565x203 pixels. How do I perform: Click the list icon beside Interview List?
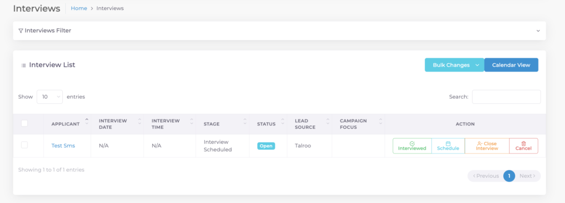[x=23, y=65]
